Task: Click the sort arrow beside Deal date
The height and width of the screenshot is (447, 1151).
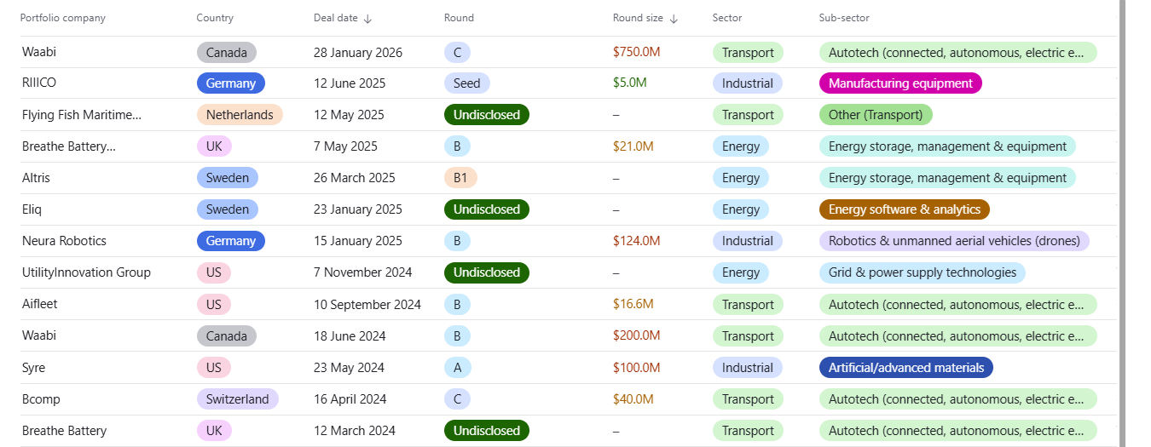Action: [367, 19]
